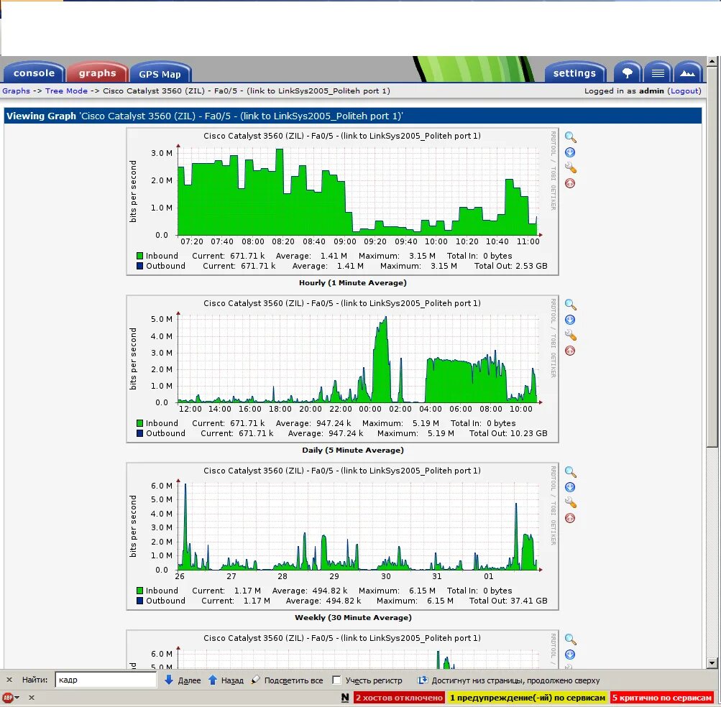This screenshot has height=707, width=721.
Task: Follow the Graphs breadcrumb link
Action: [x=16, y=91]
